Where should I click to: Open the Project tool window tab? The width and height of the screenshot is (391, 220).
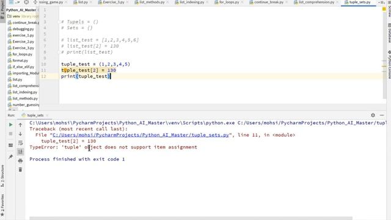(x=2, y=10)
